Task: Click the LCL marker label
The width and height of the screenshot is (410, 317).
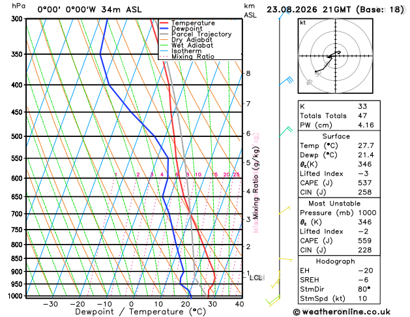Action: point(256,278)
